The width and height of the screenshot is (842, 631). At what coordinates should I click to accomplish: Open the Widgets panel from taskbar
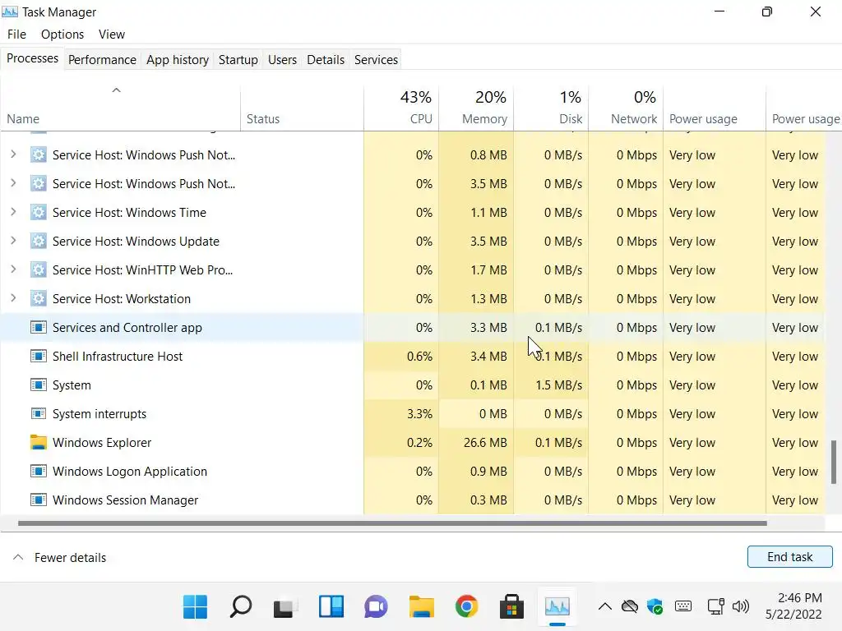[x=331, y=607]
